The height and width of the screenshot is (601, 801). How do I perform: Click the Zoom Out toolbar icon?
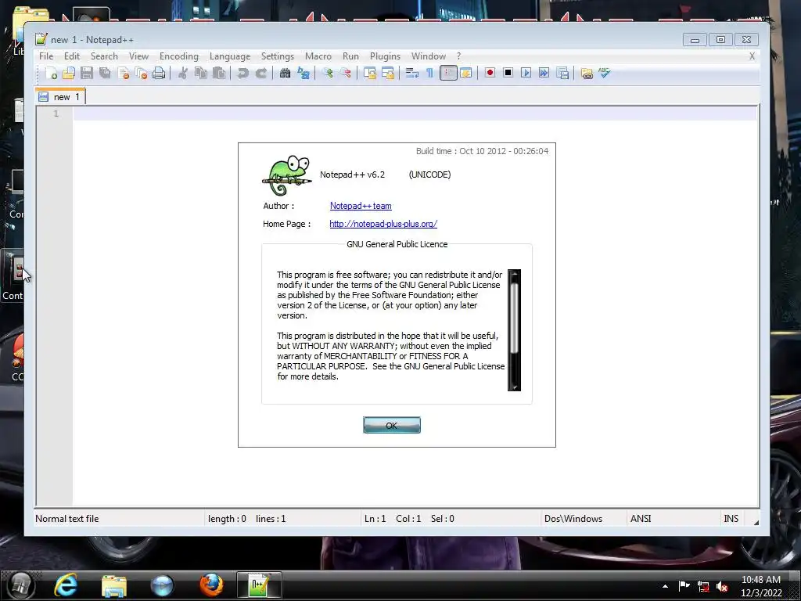(x=345, y=73)
